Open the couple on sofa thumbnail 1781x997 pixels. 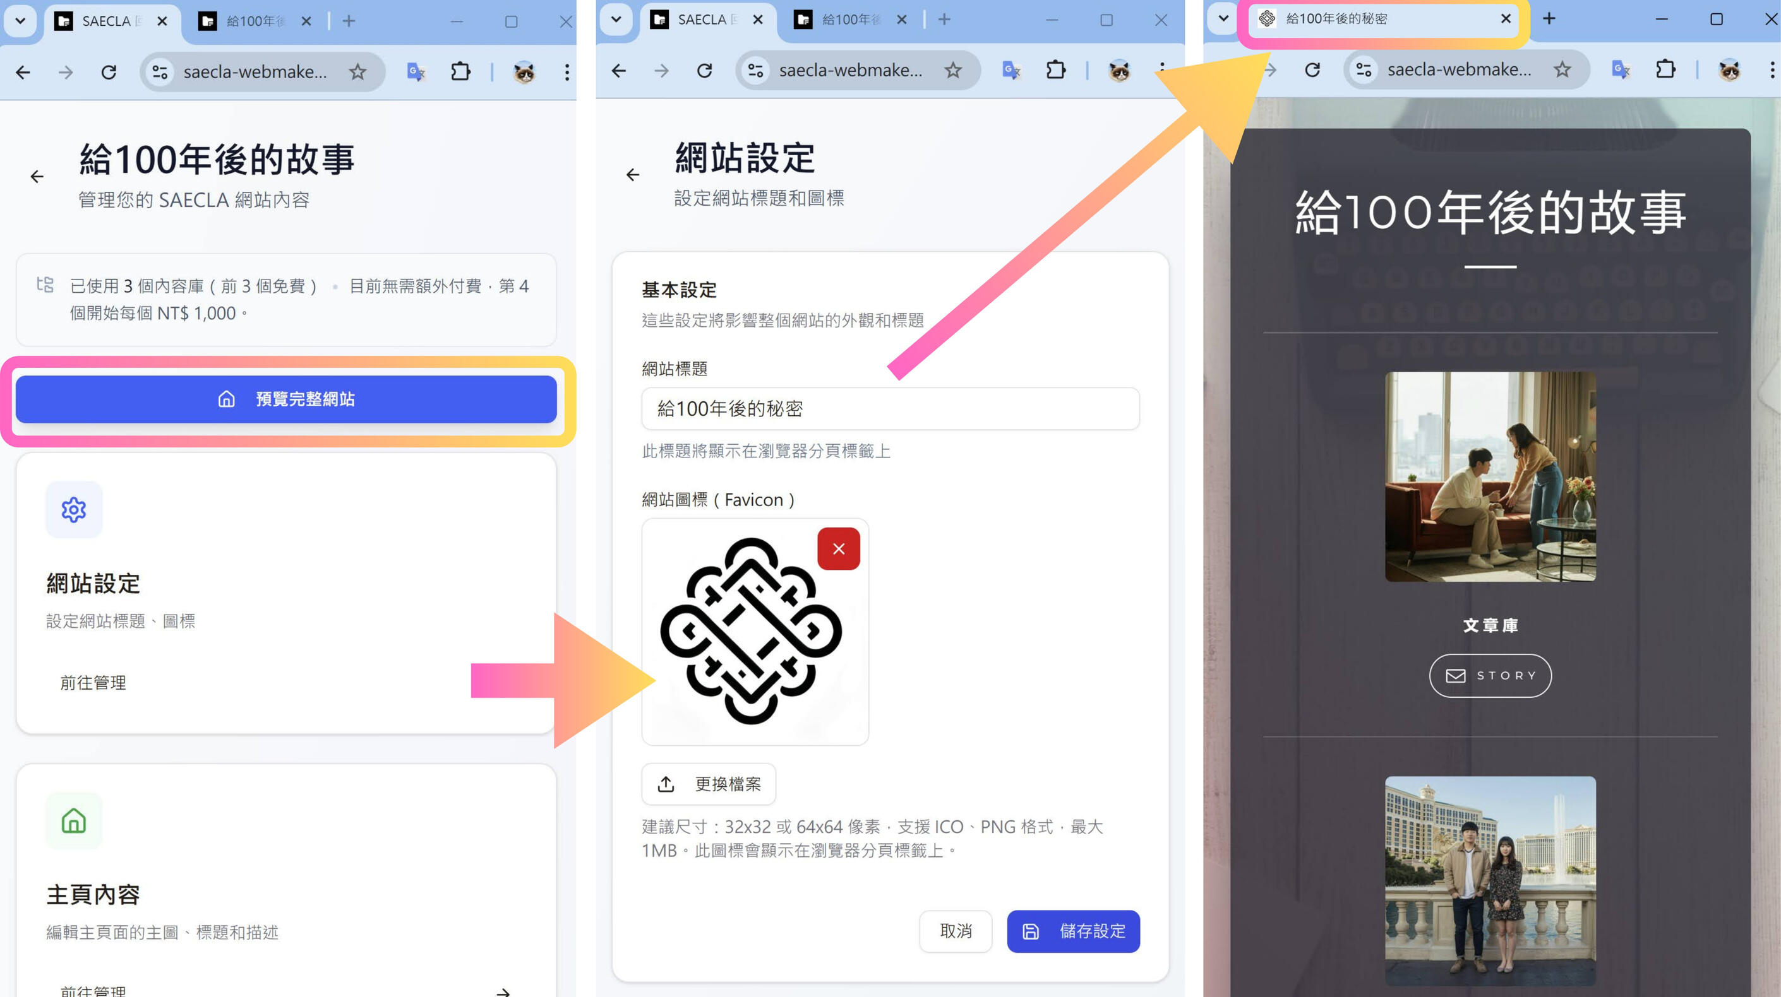pos(1490,476)
